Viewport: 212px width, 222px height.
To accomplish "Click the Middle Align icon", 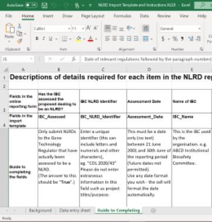I will tap(115, 28).
